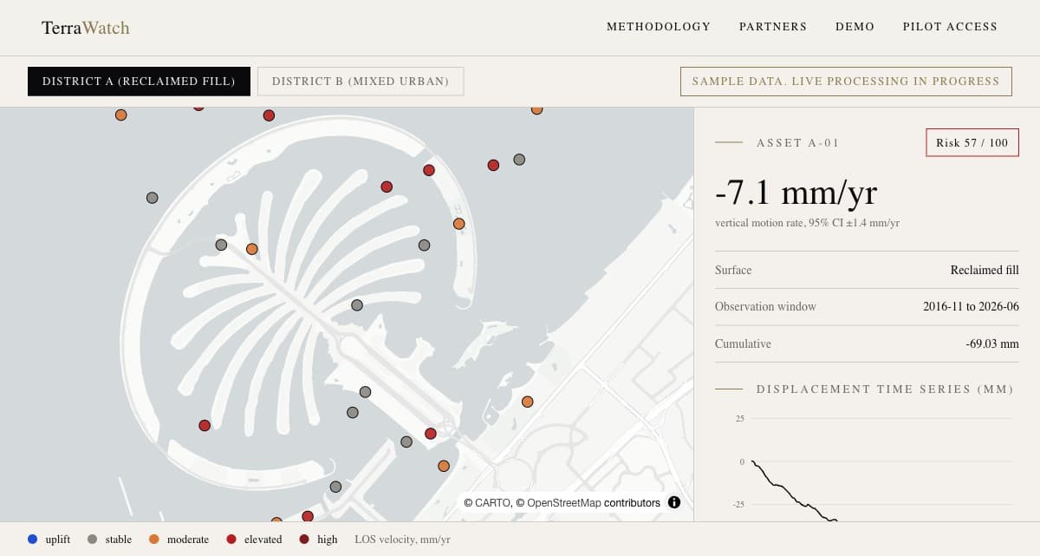Select the red marker on the crescent's southwest arm

205,426
